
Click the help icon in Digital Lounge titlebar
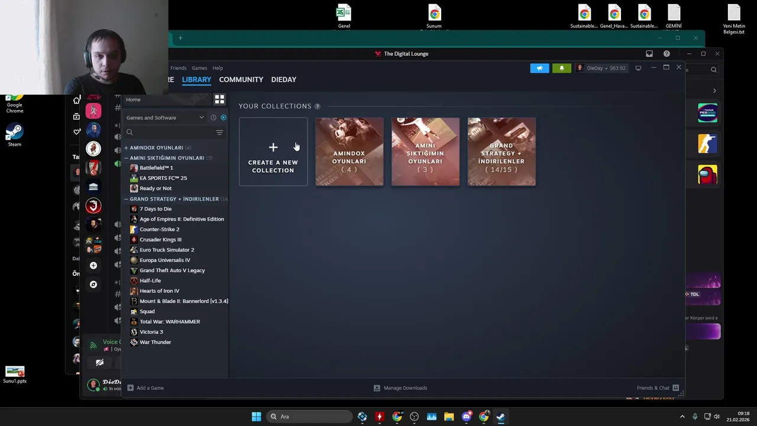(x=667, y=54)
